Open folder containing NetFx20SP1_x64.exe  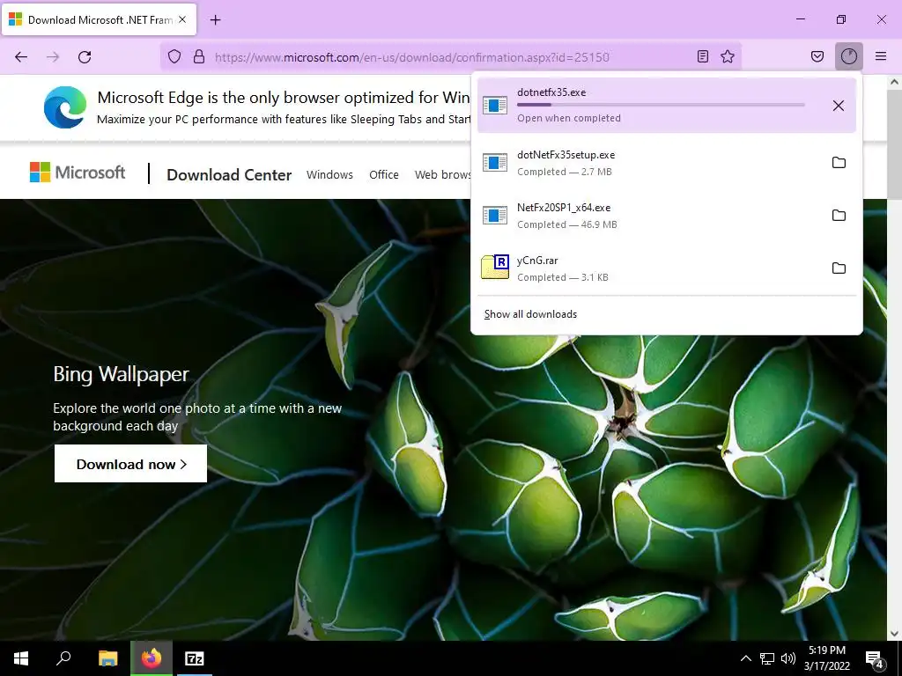pyautogui.click(x=839, y=216)
